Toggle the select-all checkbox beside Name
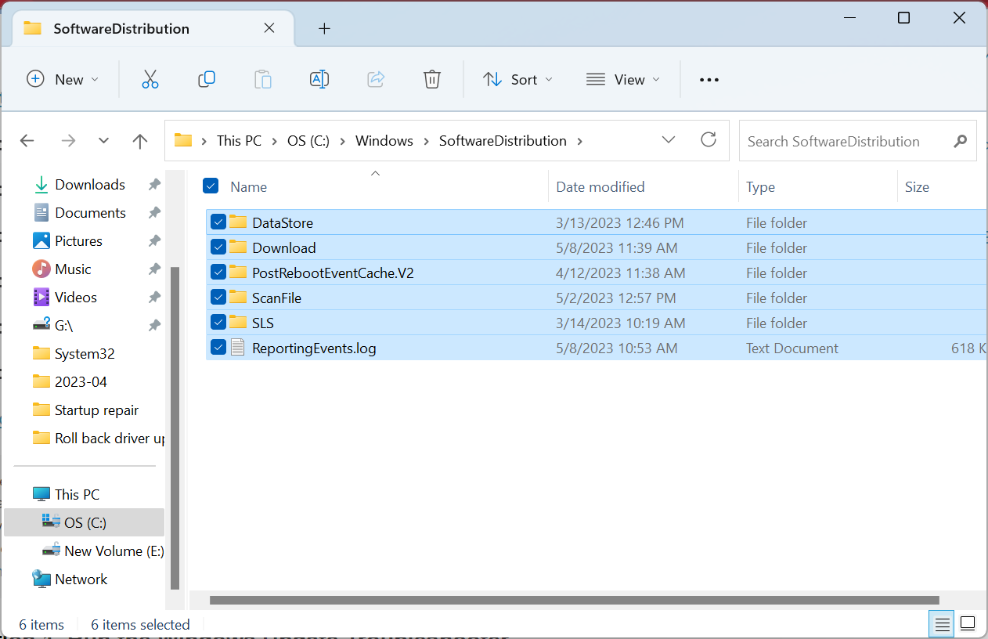Viewport: 988px width, 639px height. click(211, 186)
